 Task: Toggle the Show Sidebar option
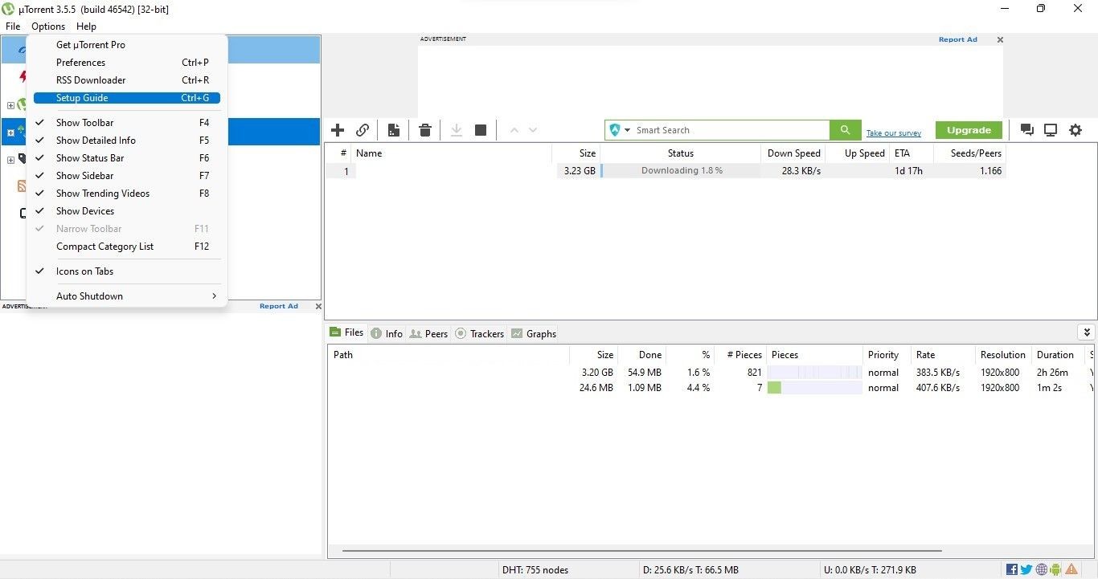127,176
